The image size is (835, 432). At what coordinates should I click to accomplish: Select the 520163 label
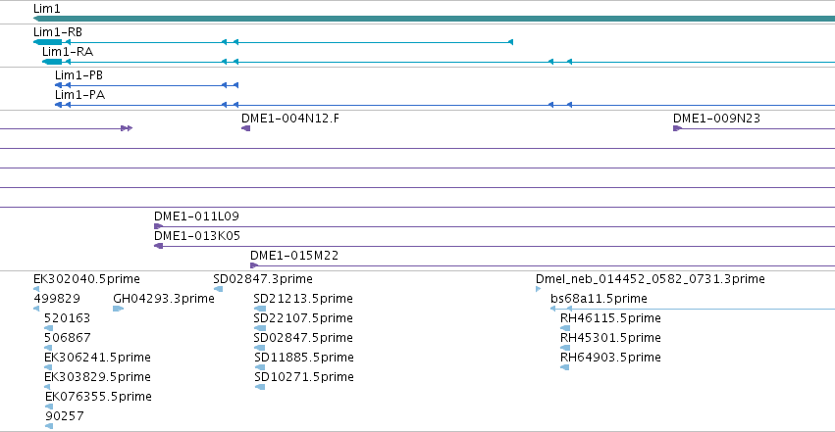pyautogui.click(x=67, y=318)
